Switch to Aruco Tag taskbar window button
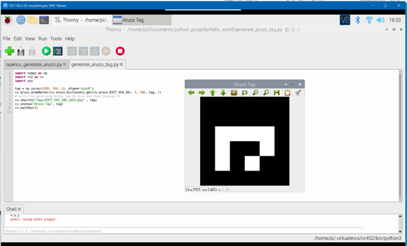Viewport: 407px width, 246px height. coord(142,20)
